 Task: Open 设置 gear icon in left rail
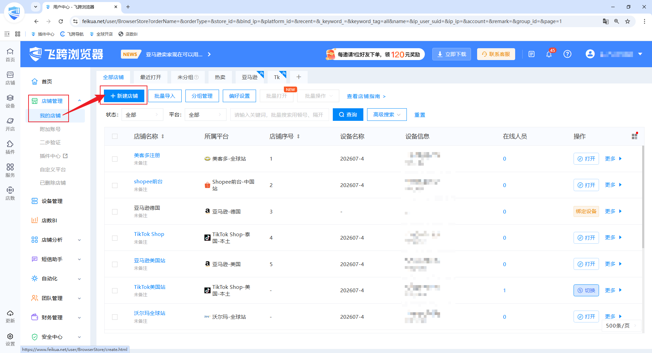[x=10, y=339]
